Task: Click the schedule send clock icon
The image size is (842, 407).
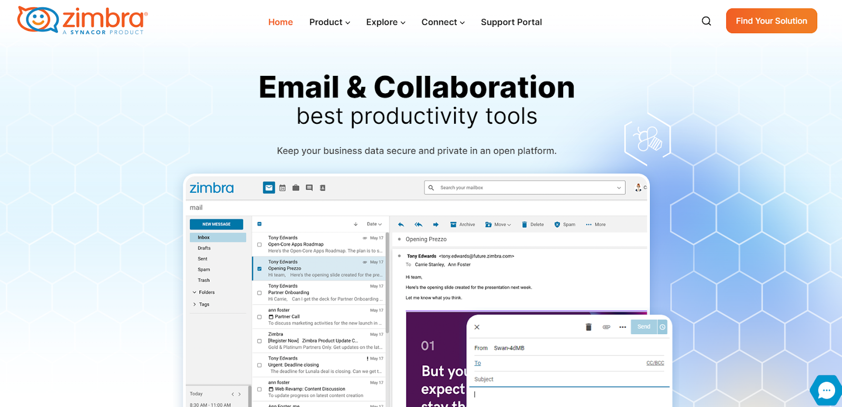Action: coord(663,327)
